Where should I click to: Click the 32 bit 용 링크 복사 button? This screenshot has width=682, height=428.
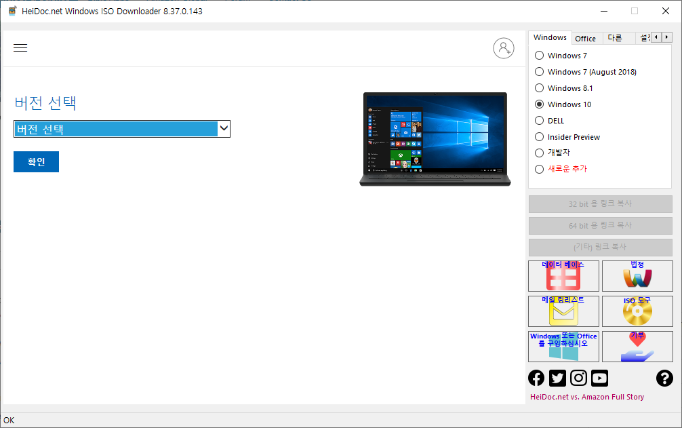[600, 204]
